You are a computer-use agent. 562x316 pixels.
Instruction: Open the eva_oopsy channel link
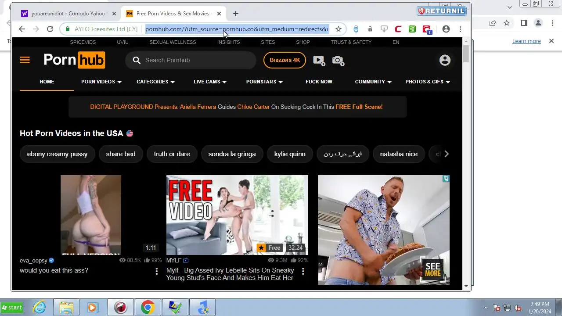tap(33, 260)
